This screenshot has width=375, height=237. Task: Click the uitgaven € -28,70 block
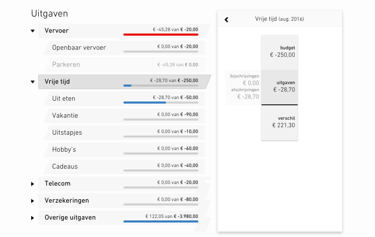pos(279,86)
